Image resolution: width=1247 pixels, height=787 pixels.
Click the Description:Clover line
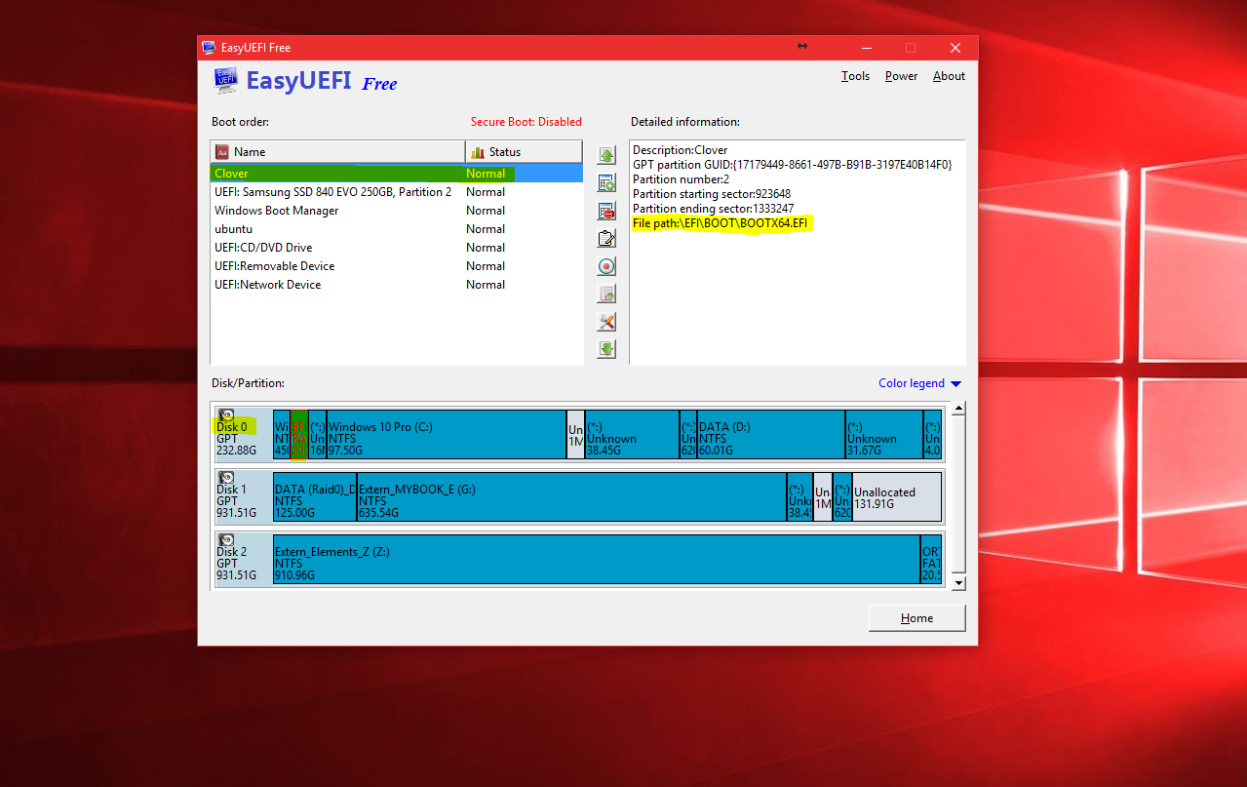[x=681, y=150]
